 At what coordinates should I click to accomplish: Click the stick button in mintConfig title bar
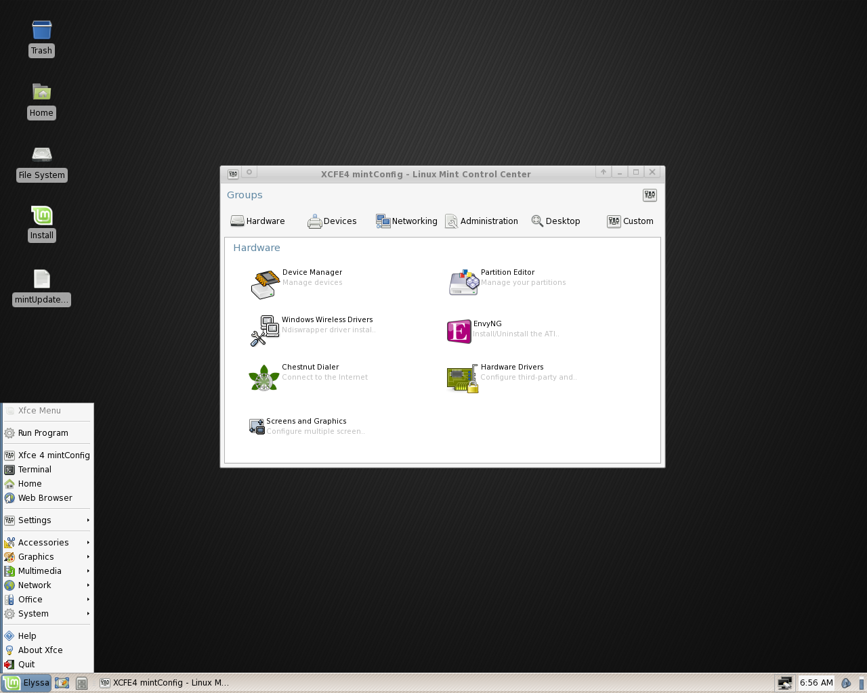[249, 173]
